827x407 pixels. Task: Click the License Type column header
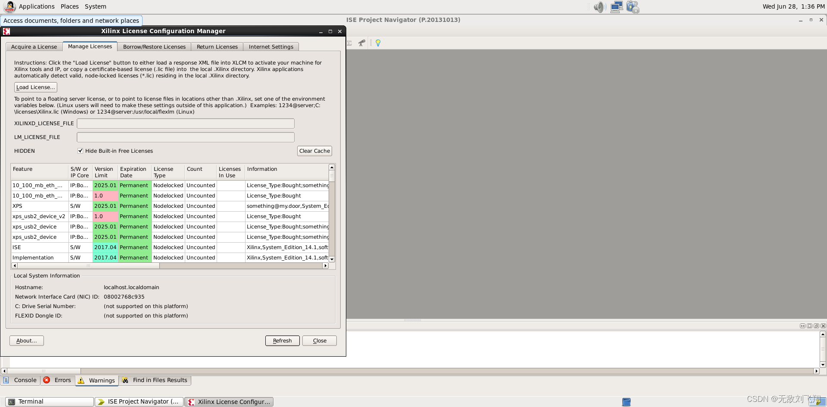168,172
